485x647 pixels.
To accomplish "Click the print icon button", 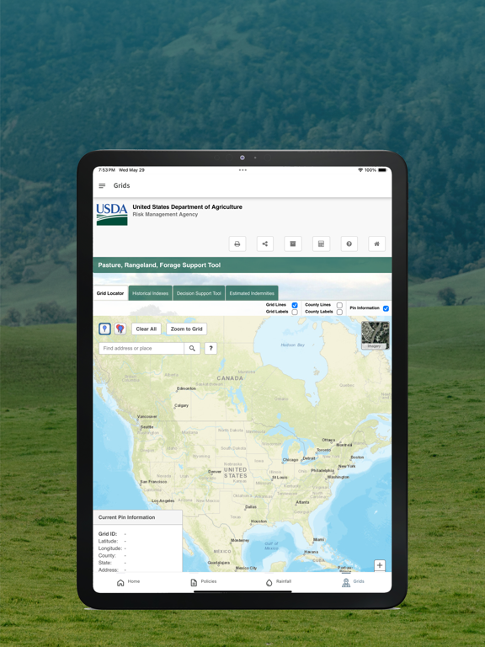I will (237, 243).
